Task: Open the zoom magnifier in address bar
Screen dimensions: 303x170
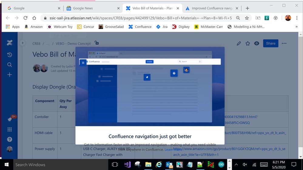Action: 238,18
